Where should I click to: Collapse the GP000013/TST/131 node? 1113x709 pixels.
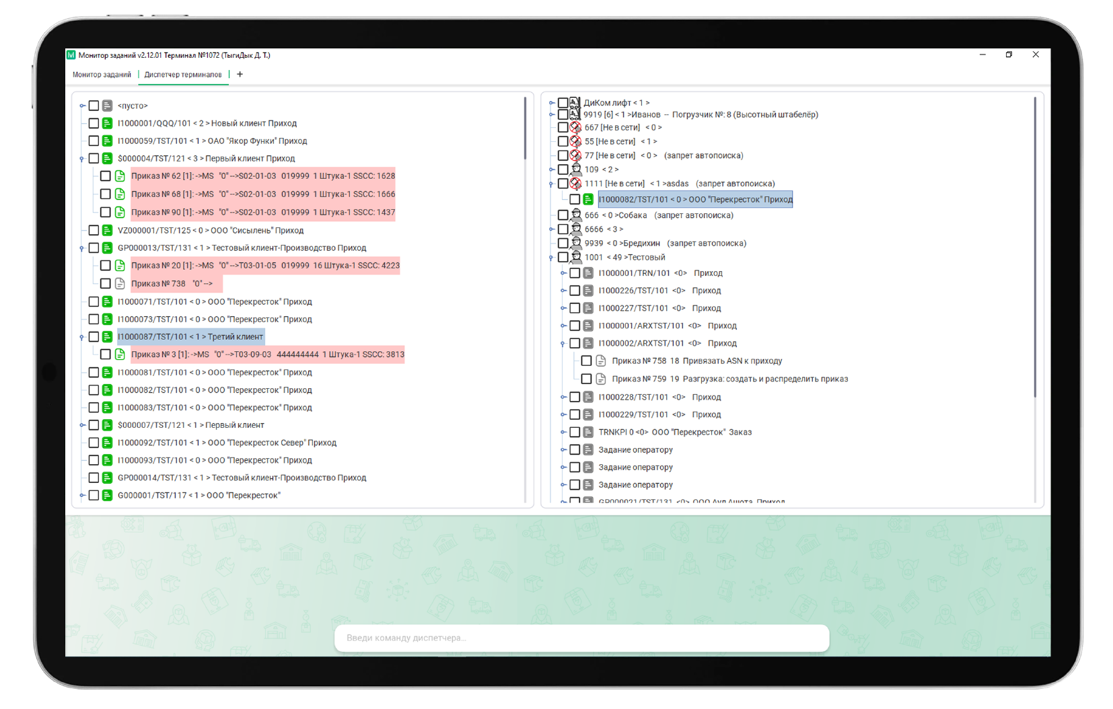82,248
